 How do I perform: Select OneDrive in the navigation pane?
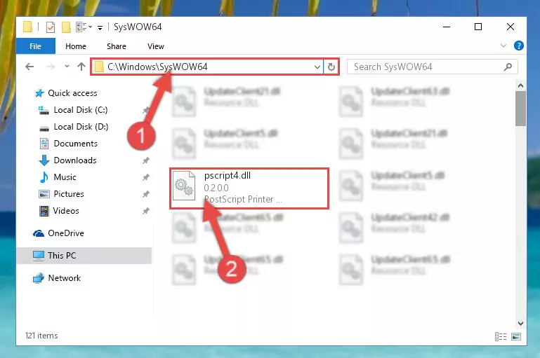click(x=66, y=233)
